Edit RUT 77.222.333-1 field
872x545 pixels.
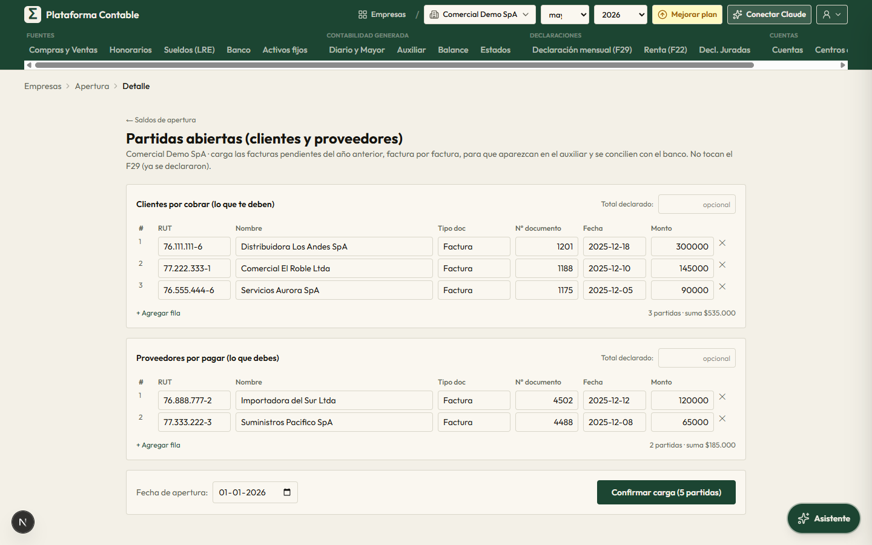coord(194,268)
